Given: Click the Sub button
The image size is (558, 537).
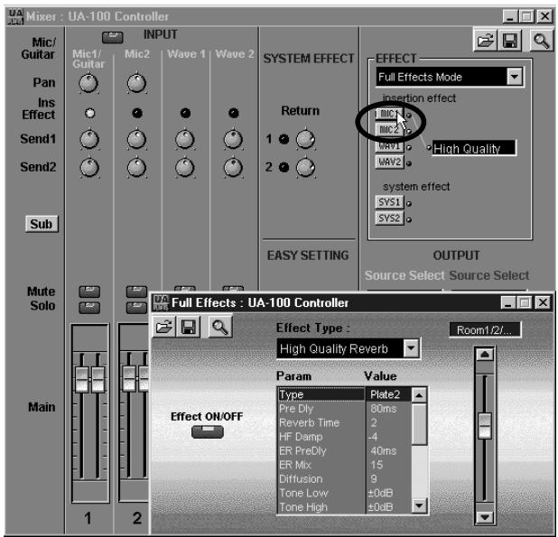Looking at the screenshot, I should coord(42,224).
